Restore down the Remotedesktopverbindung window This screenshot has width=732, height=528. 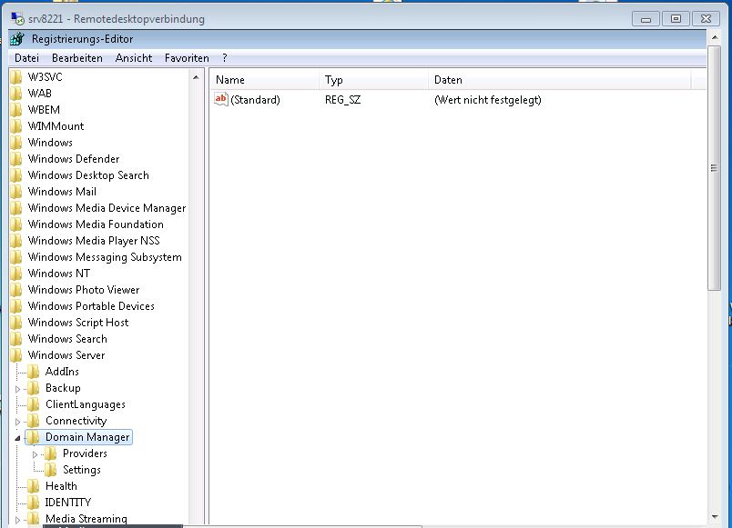676,19
